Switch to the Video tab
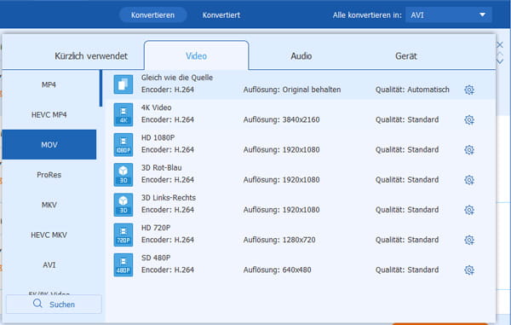 click(x=196, y=55)
